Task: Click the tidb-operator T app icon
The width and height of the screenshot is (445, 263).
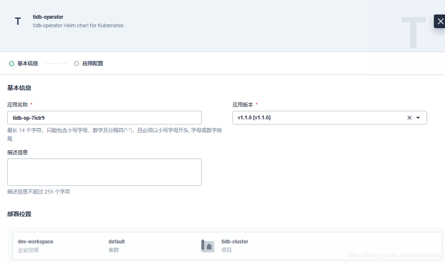Action: [18, 21]
